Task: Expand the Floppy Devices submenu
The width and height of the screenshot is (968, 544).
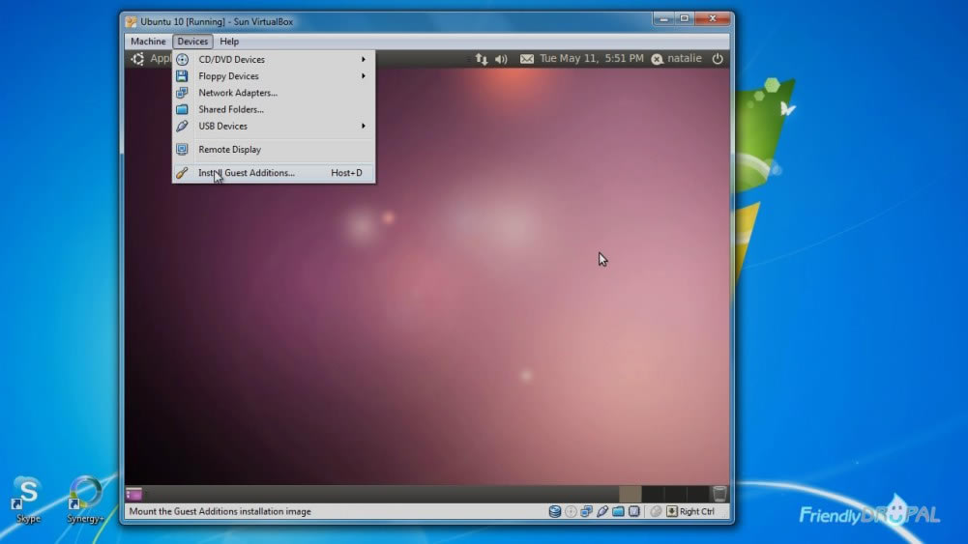Action: (274, 76)
